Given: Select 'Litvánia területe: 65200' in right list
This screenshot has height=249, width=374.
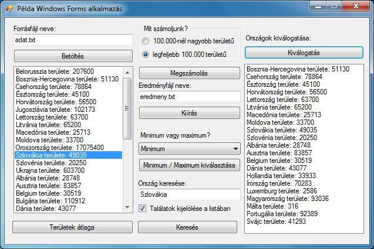Looking at the screenshot, I should point(304,107).
